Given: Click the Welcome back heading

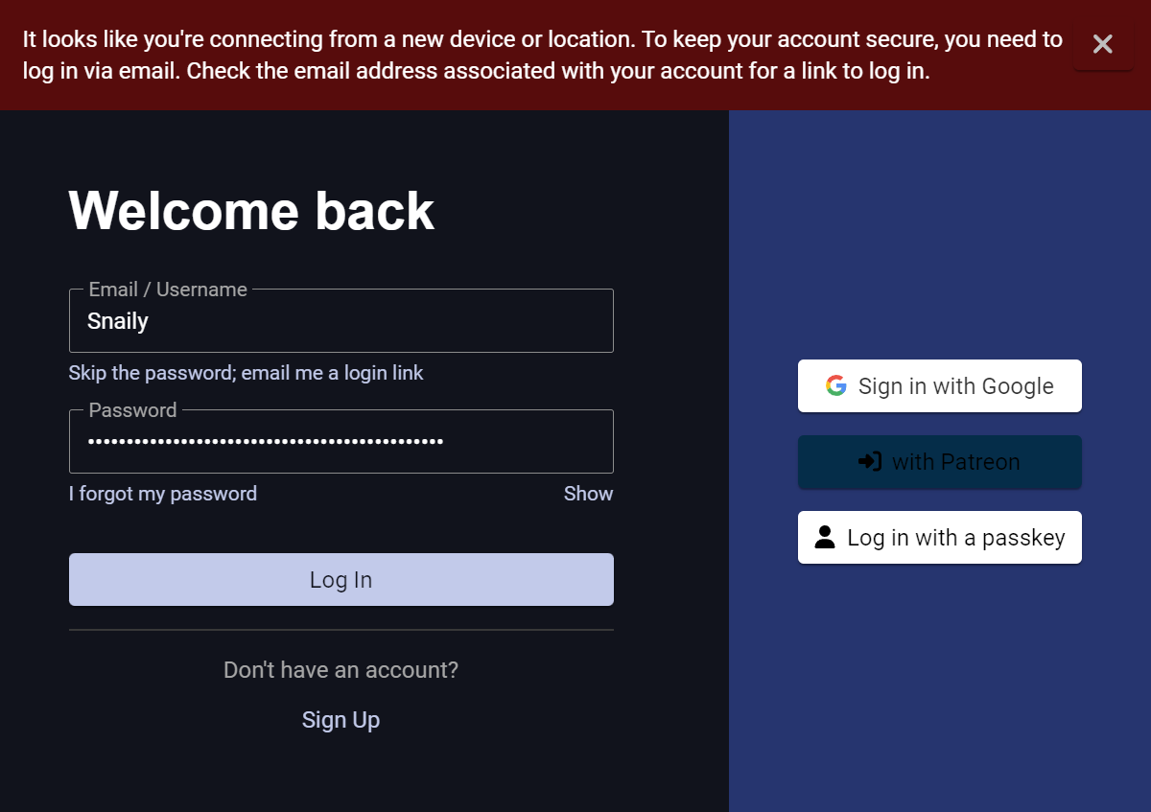Looking at the screenshot, I should (251, 211).
